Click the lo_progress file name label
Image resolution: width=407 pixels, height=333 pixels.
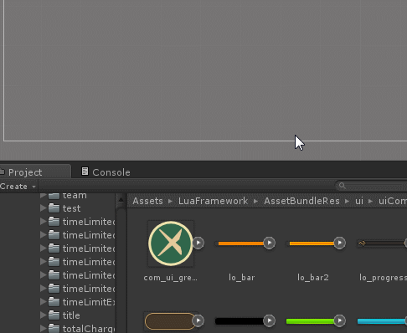pyautogui.click(x=383, y=278)
